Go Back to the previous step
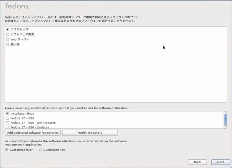Screen dimensions: 232x168 point(197,162)
